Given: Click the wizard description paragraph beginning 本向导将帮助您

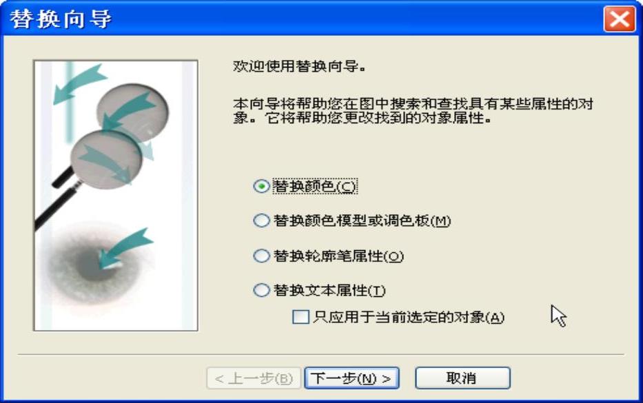Looking at the screenshot, I should coord(413,111).
